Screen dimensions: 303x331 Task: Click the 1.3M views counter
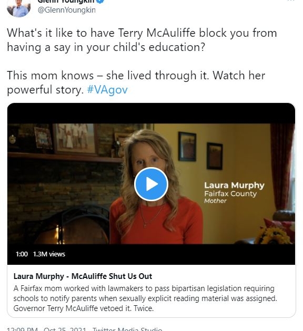pos(49,254)
